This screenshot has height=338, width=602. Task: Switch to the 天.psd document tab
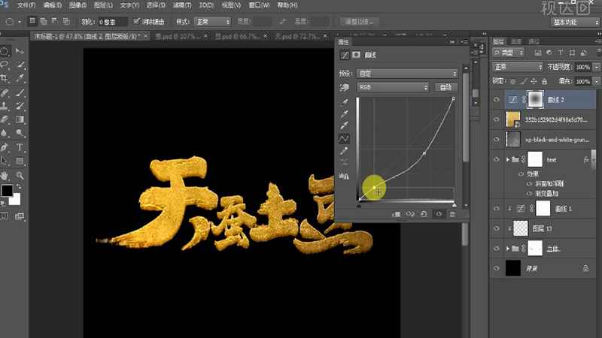click(x=297, y=36)
